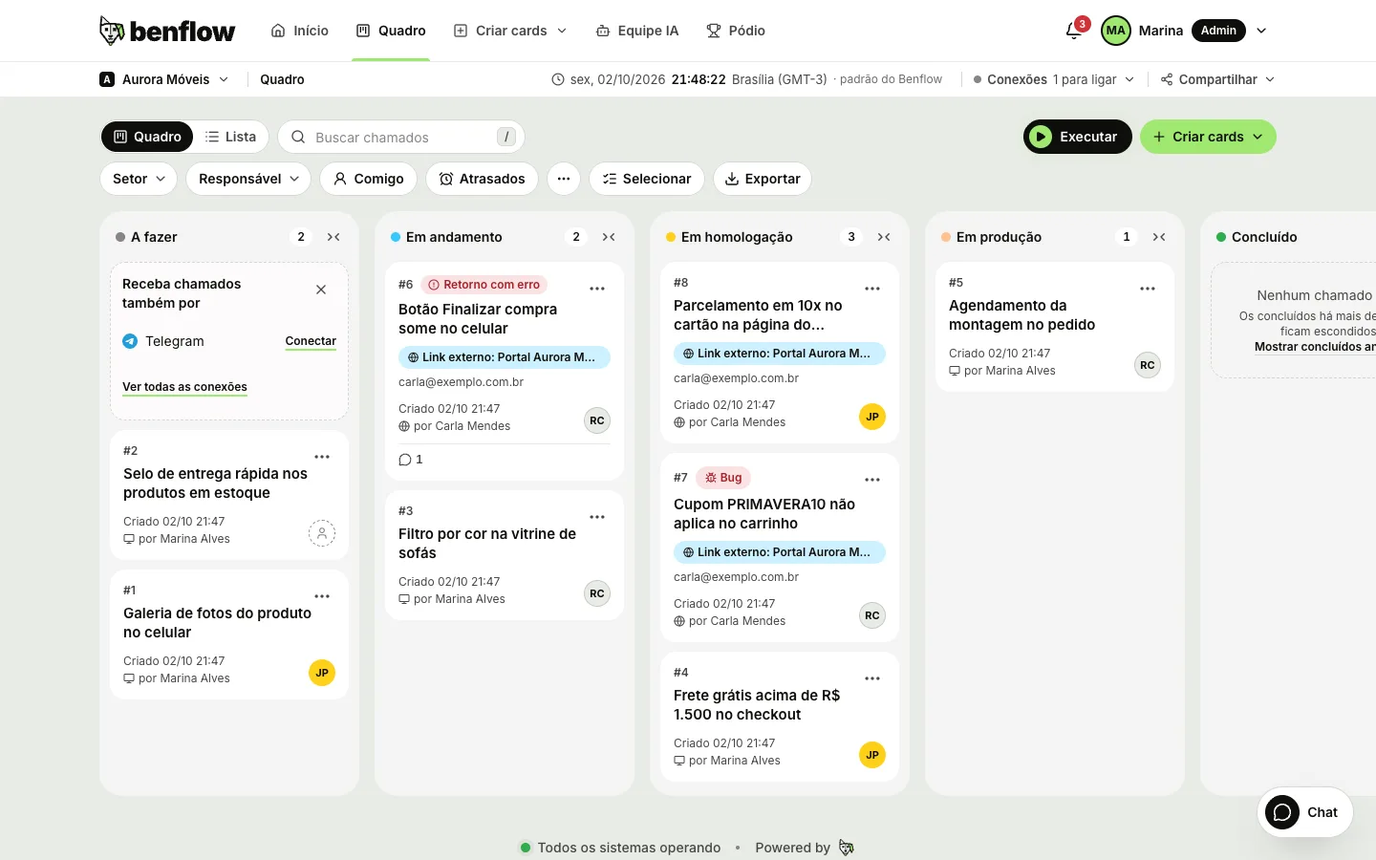This screenshot has width=1376, height=860.
Task: Open Marina user menu chevron
Action: click(1261, 31)
